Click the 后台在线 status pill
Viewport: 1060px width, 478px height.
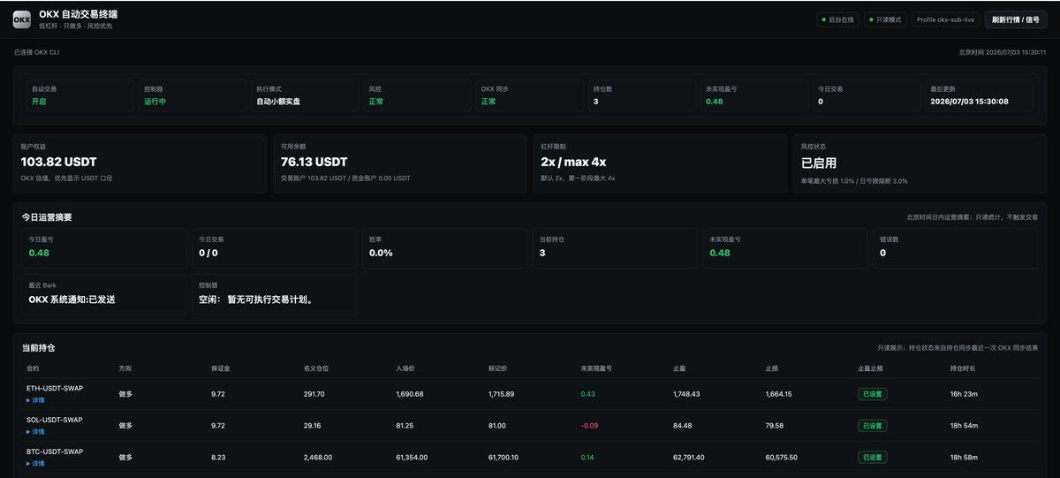[837, 19]
